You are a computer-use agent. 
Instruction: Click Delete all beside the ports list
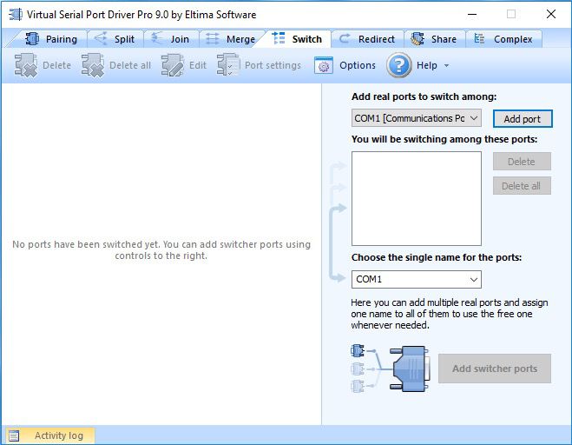tap(522, 186)
